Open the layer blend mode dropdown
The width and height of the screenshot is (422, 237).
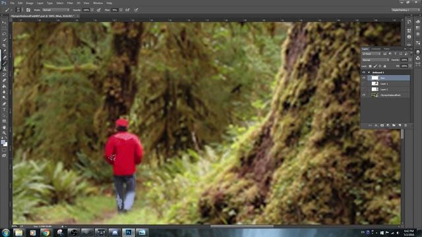(x=375, y=60)
